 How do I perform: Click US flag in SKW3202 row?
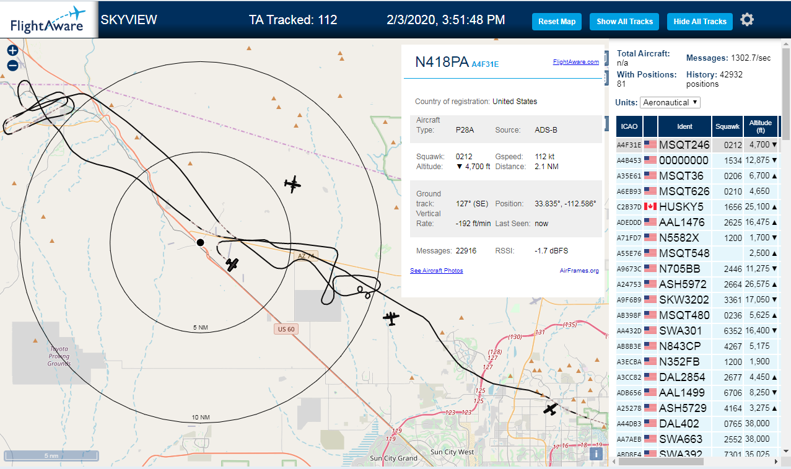(x=650, y=300)
